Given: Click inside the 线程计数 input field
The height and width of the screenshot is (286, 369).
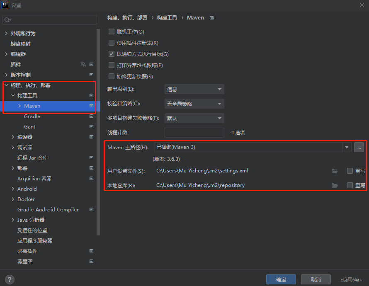Looking at the screenshot, I should pos(194,133).
